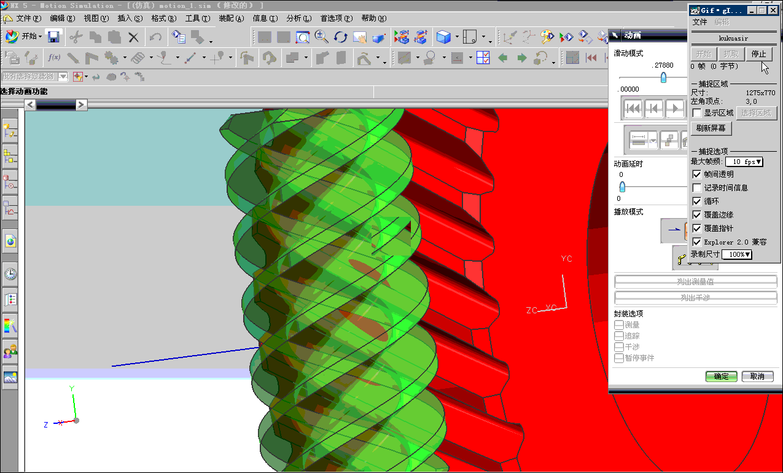Screen dimensions: 783x473
Task: Click the 确定 button in Animation dialog
Action: click(x=722, y=377)
